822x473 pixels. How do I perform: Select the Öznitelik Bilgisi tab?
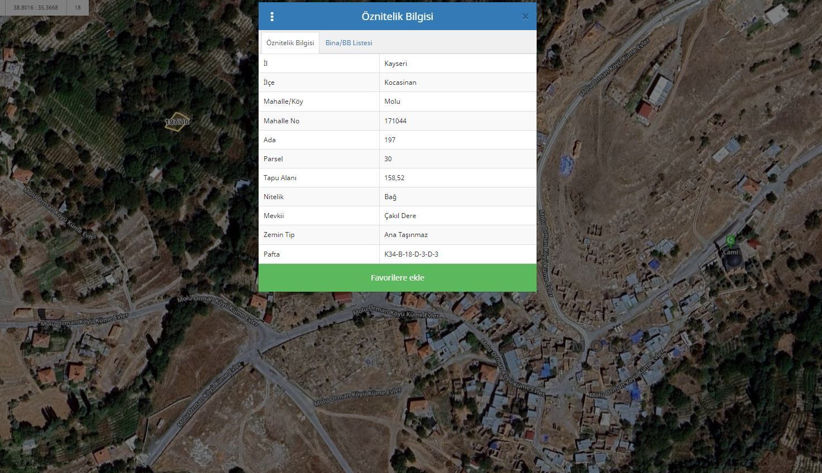click(290, 43)
